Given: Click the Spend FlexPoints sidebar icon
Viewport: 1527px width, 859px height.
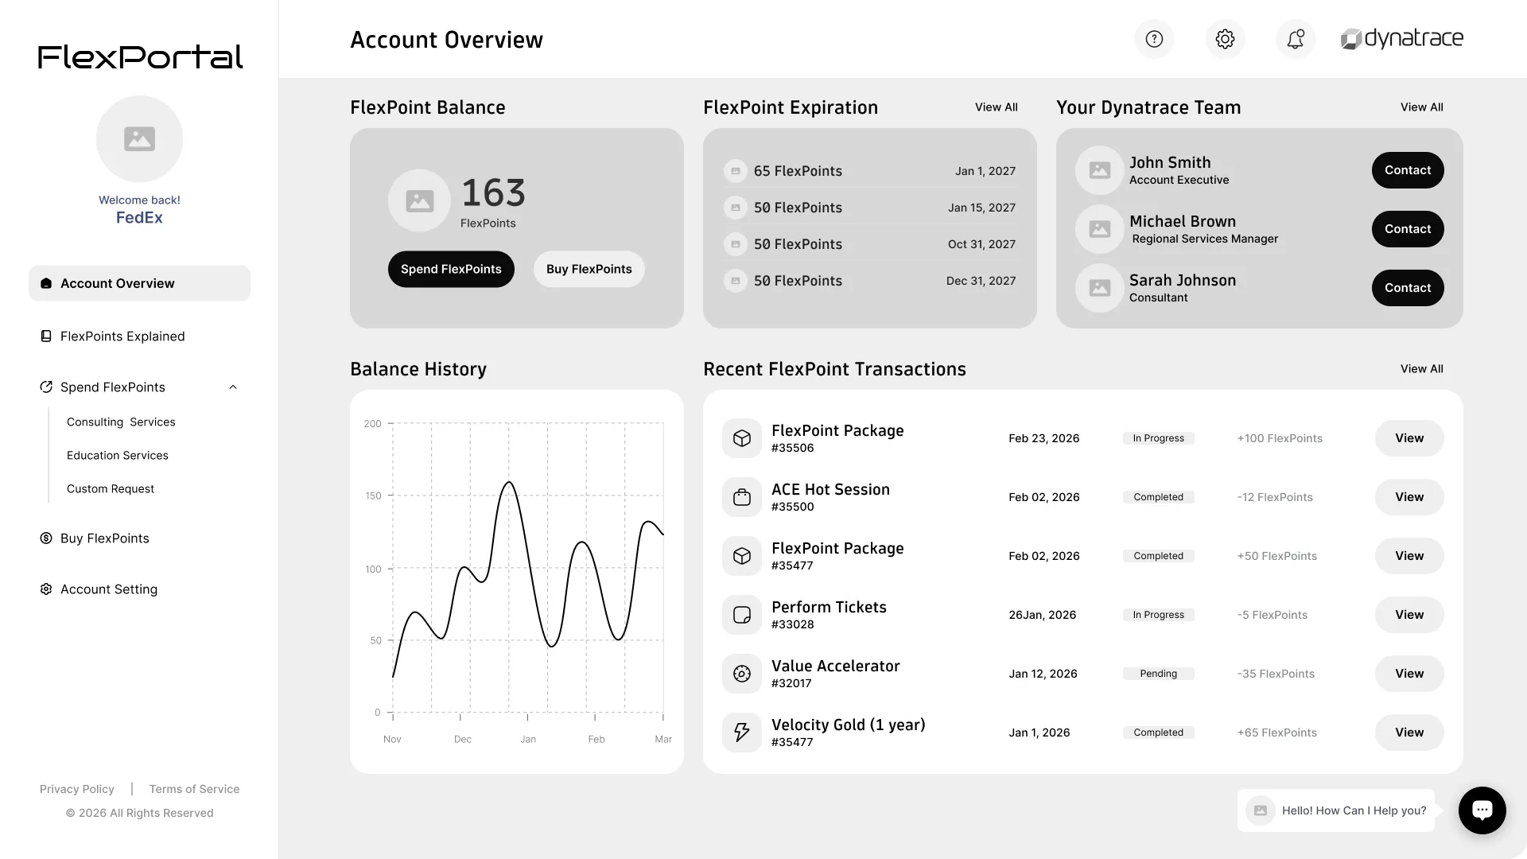Looking at the screenshot, I should click(x=46, y=387).
